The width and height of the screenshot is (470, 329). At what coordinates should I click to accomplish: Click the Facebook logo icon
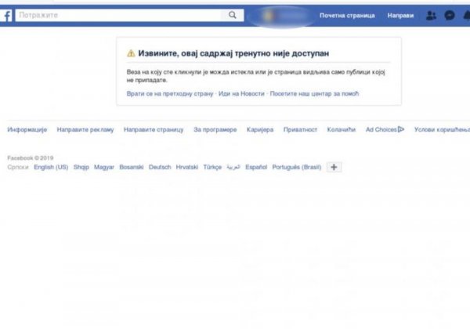pyautogui.click(x=5, y=15)
